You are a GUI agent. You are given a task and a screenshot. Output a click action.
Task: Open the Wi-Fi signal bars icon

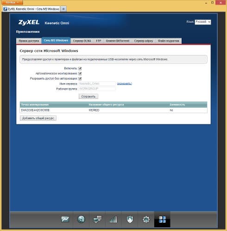[113, 219]
